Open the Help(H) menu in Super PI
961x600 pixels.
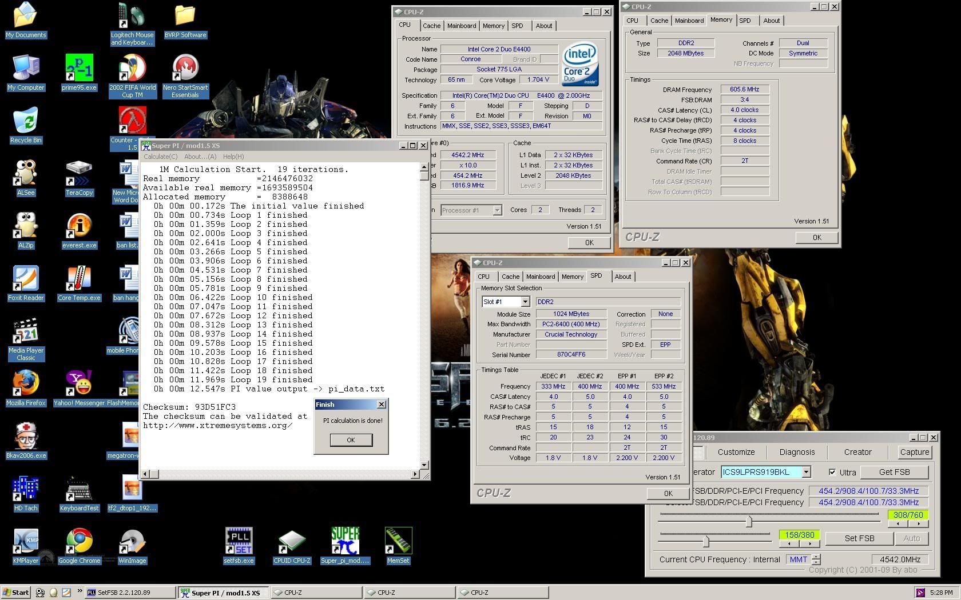point(233,157)
